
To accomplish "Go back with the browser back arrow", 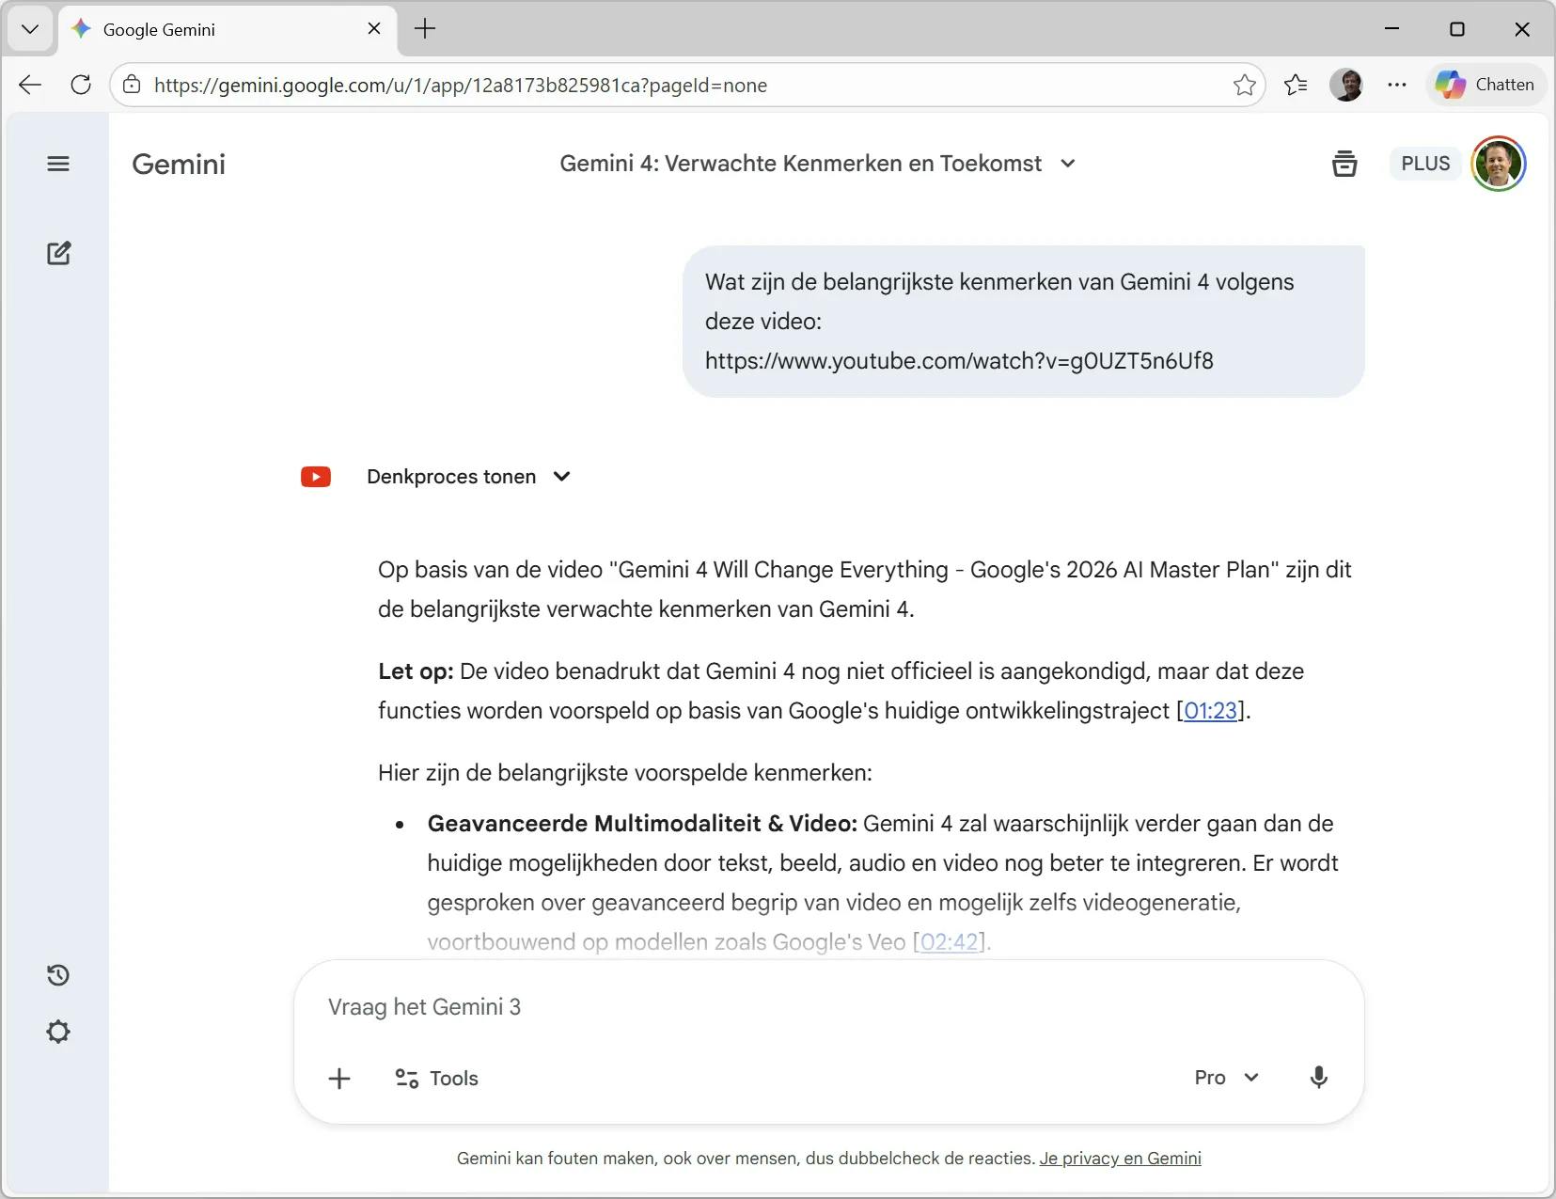I will [30, 85].
